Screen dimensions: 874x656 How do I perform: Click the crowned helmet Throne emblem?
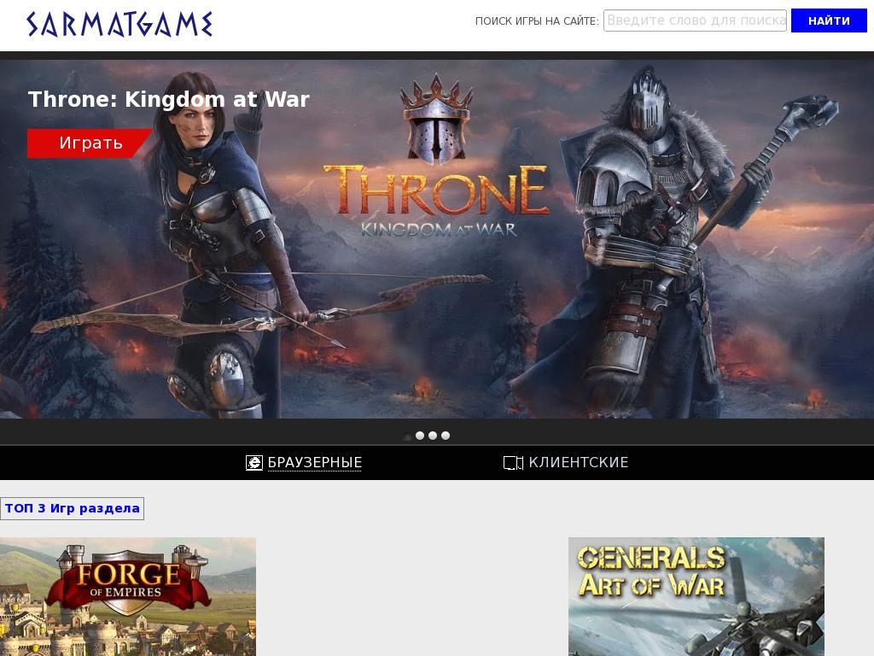[x=437, y=120]
